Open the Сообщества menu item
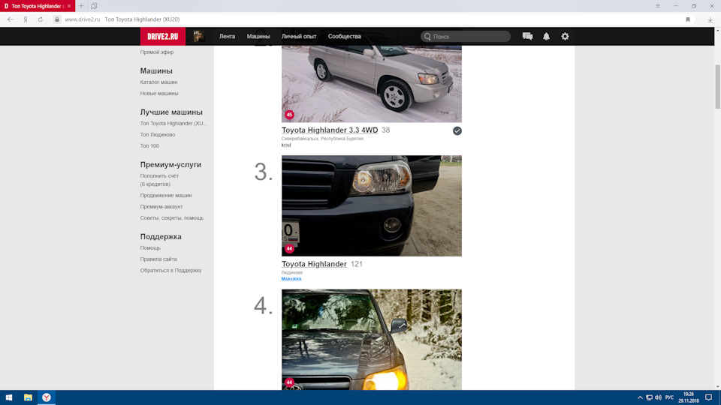Screen dimensions: 721x405 click(x=345, y=36)
